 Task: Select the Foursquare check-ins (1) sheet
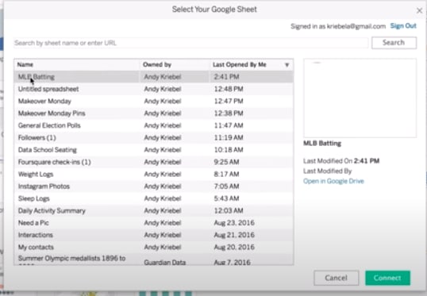154,162
